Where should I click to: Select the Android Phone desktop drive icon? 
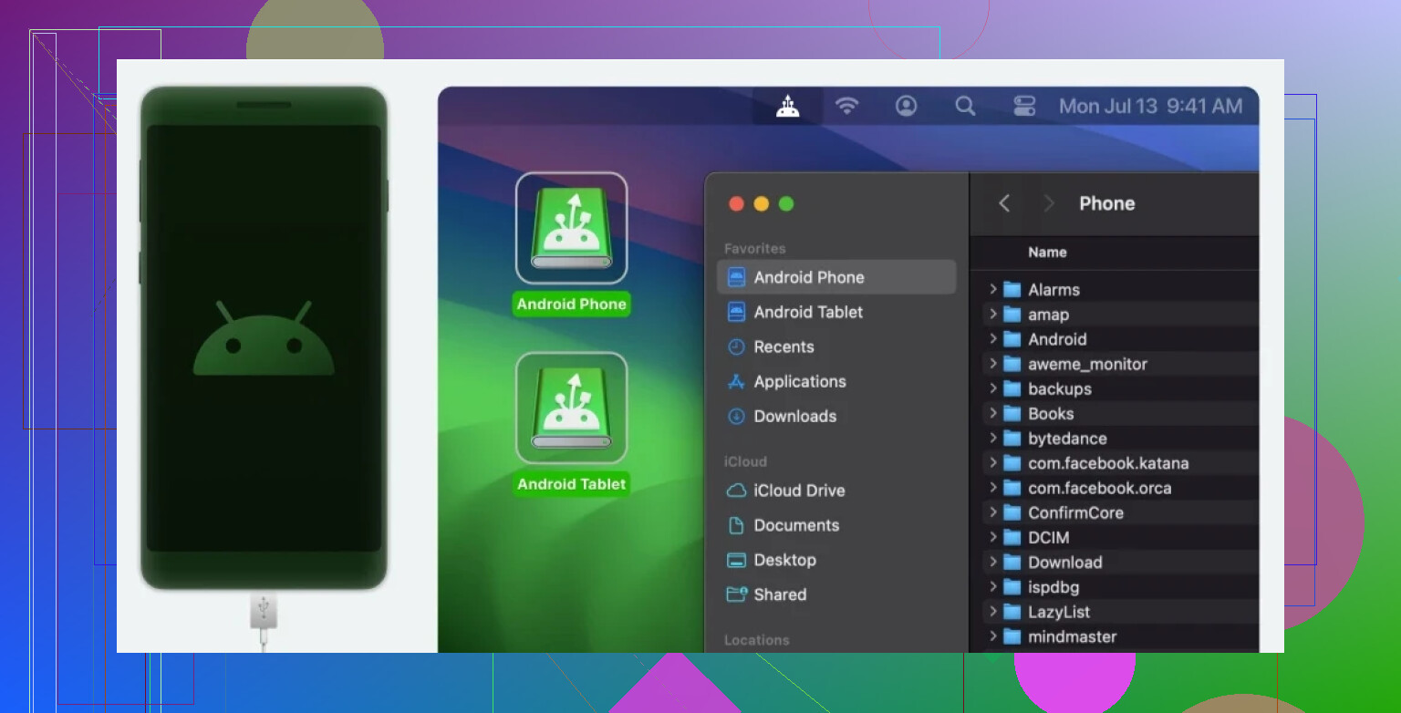572,228
